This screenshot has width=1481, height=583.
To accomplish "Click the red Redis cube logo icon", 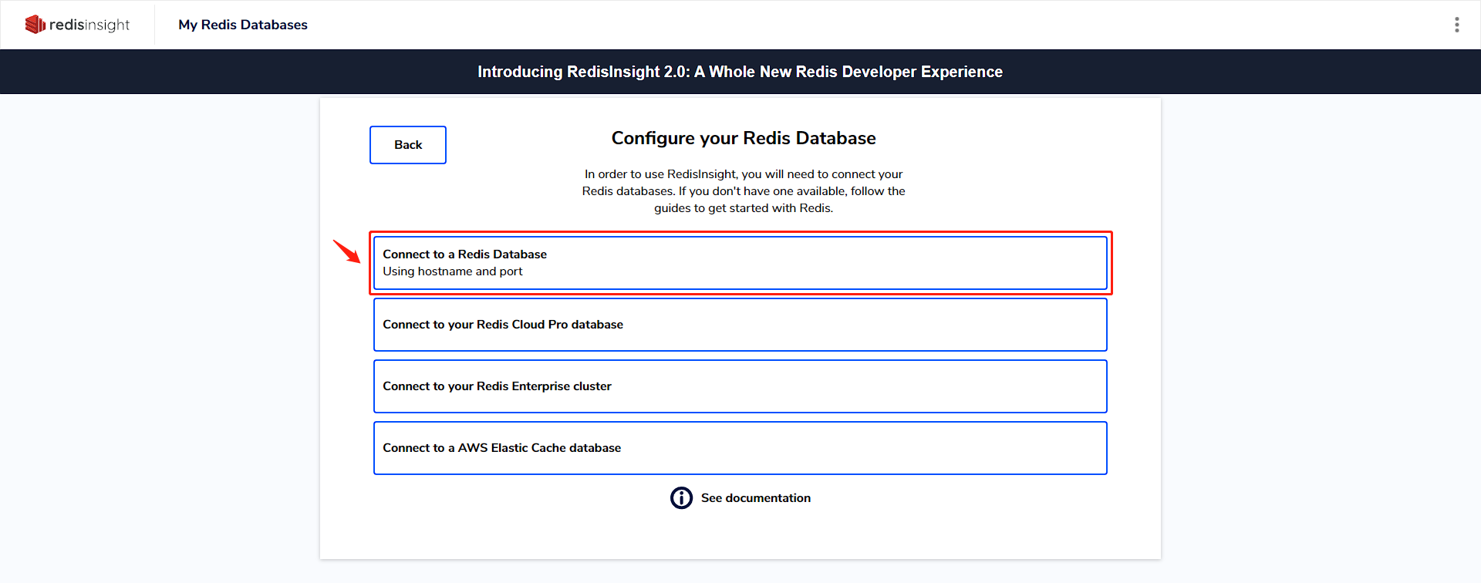I will pyautogui.click(x=35, y=25).
